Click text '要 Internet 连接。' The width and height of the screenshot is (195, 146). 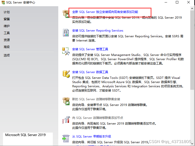84,41
